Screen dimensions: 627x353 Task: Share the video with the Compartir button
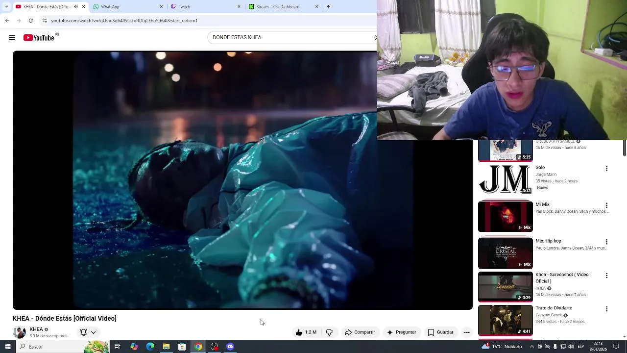point(360,332)
